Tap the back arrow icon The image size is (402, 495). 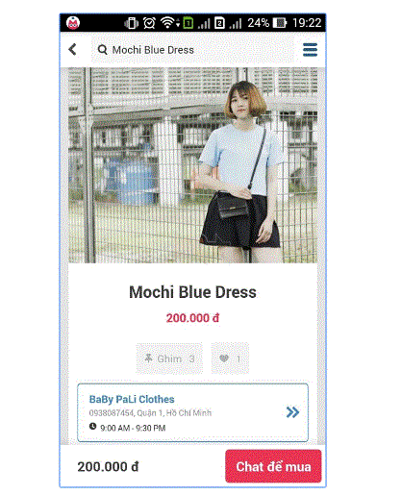[x=73, y=50]
